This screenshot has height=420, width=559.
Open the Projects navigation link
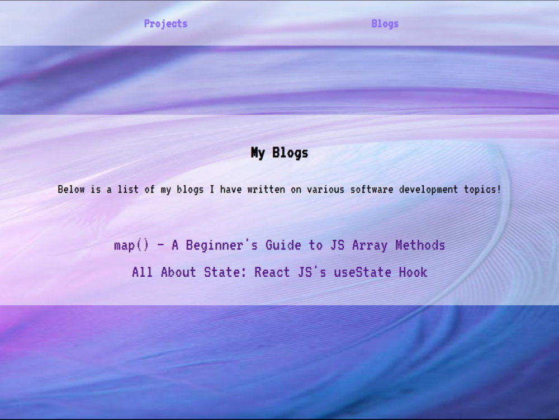(165, 23)
